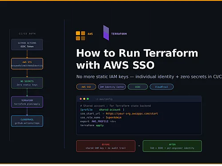This screenshot has width=222, height=166.
Task: Click the CI/CD AUTH heading text
Action: coord(27,34)
